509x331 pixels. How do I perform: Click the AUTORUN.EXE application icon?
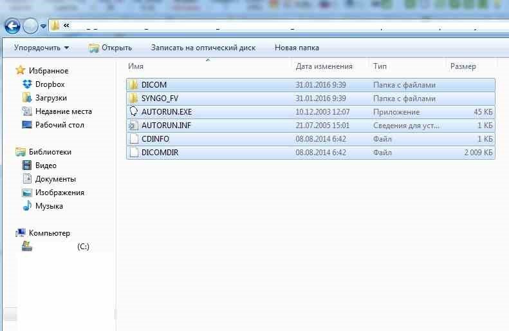pos(133,112)
